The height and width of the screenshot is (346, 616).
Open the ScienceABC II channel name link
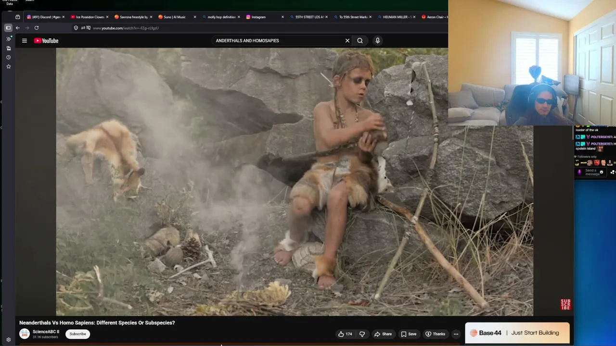46,332
